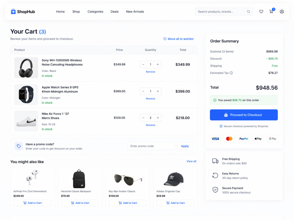Screen dimensions: 294x220
Task: Add Ray-Ban Aviator Classic to cart
Action: click(128, 203)
